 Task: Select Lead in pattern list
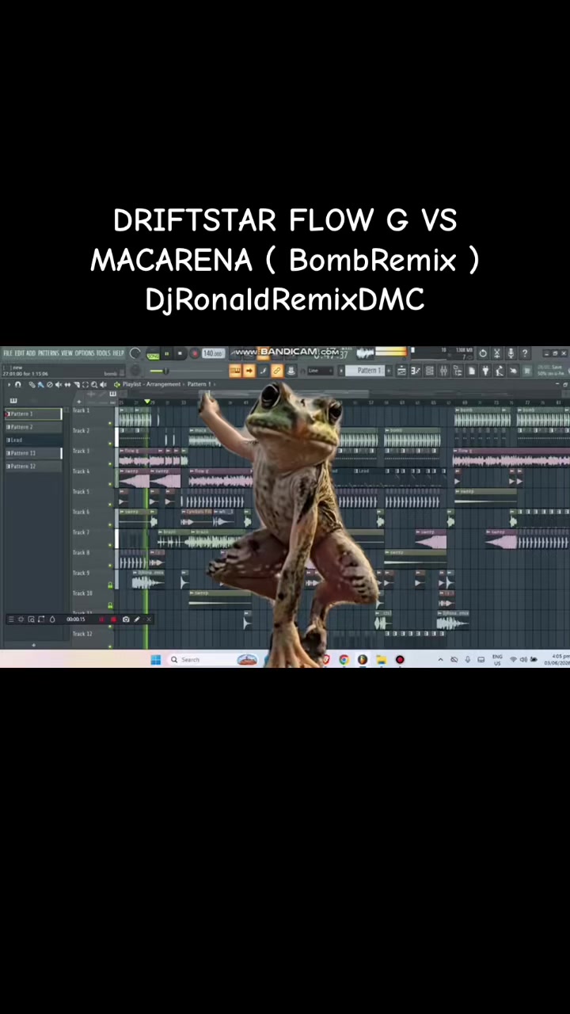pyautogui.click(x=33, y=440)
